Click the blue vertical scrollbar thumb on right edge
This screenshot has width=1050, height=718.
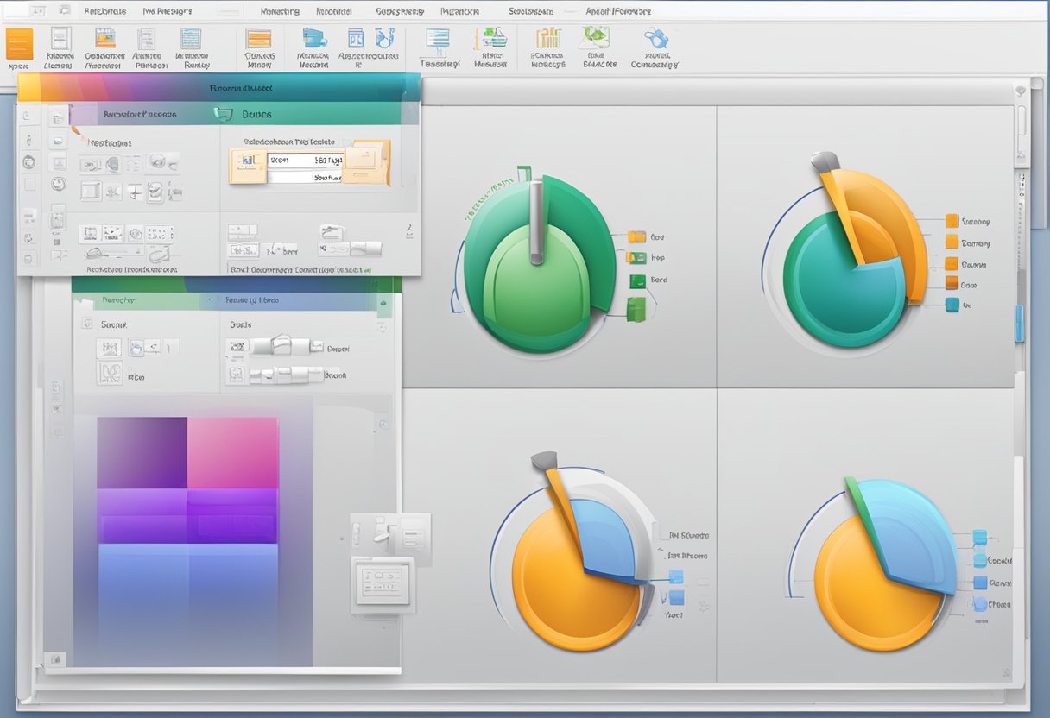click(x=1019, y=324)
